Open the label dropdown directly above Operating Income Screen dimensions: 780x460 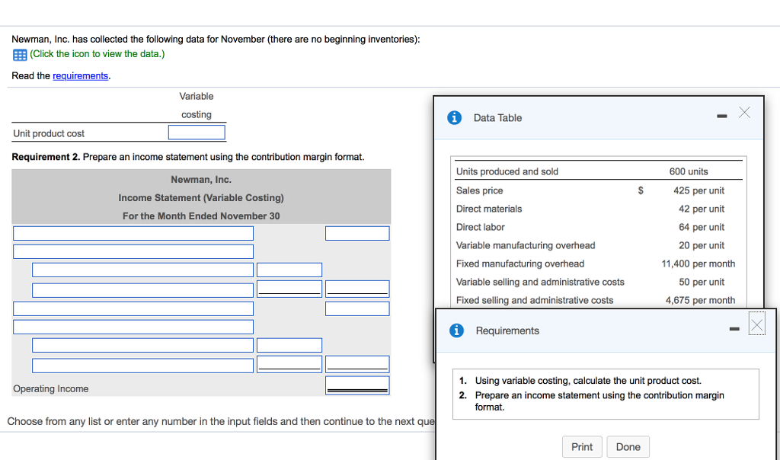click(x=142, y=366)
